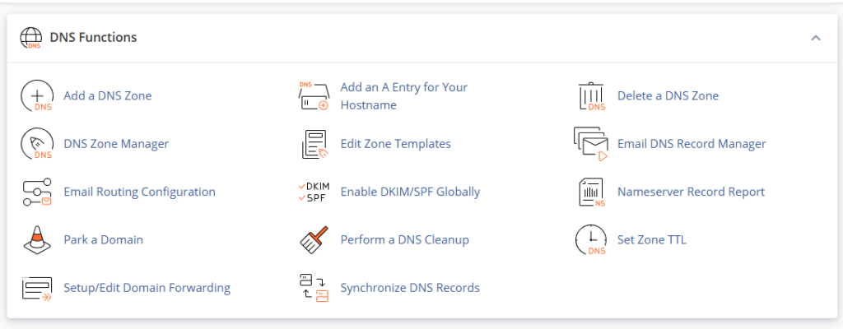Click the DNS Zone Manager rocket icon

click(x=36, y=144)
